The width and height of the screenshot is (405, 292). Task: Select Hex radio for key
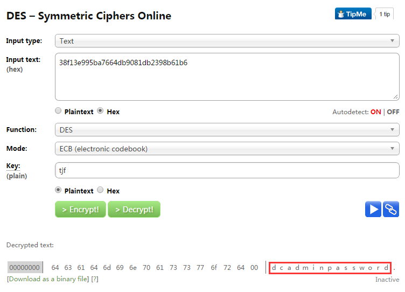pos(100,190)
